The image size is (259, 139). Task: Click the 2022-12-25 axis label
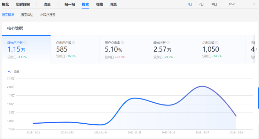coord(135,132)
